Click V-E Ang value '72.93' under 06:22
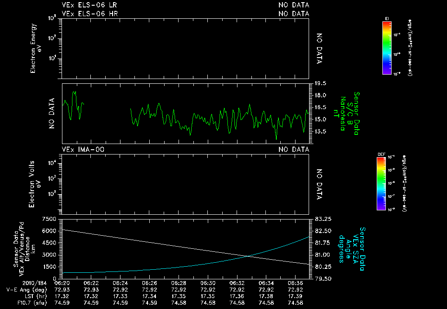The width and height of the screenshot is (447, 309). (91, 290)
